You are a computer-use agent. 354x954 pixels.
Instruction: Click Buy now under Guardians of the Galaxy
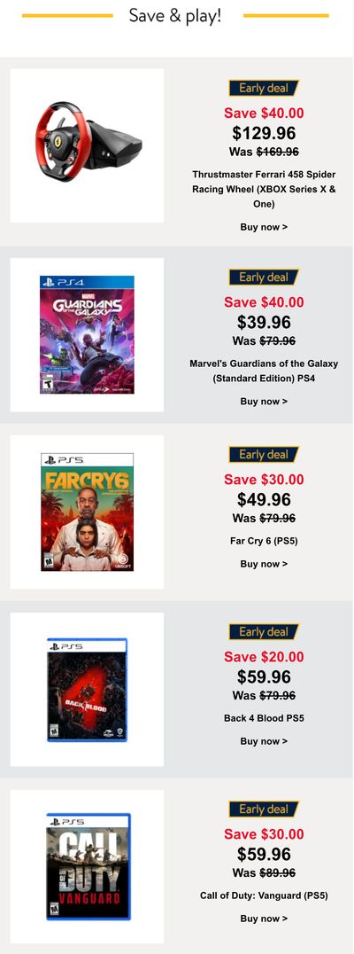tap(264, 401)
